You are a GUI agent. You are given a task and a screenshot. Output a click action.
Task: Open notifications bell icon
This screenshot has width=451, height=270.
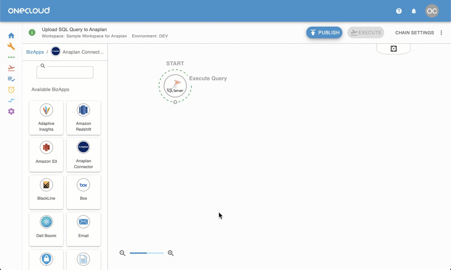[414, 11]
